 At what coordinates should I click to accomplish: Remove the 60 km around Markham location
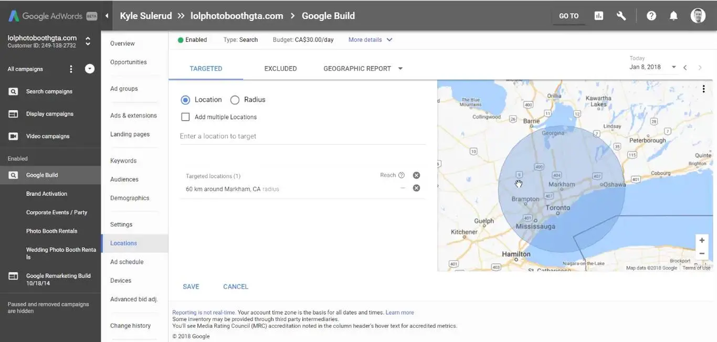pyautogui.click(x=416, y=188)
